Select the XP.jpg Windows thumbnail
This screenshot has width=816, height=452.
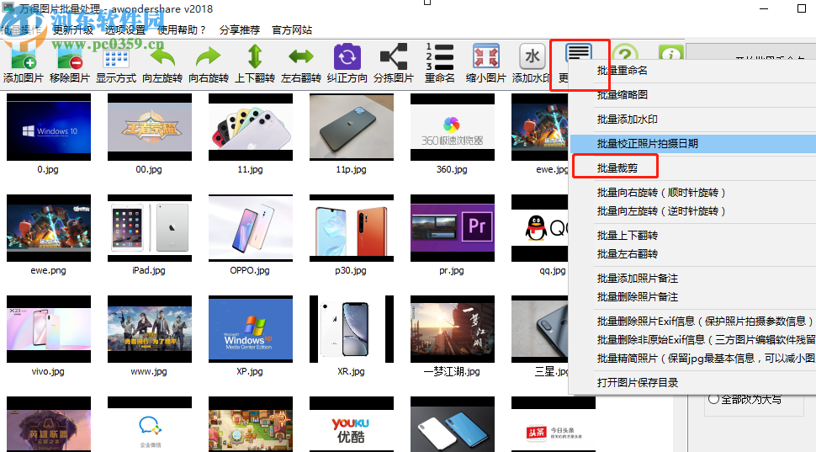(x=251, y=329)
